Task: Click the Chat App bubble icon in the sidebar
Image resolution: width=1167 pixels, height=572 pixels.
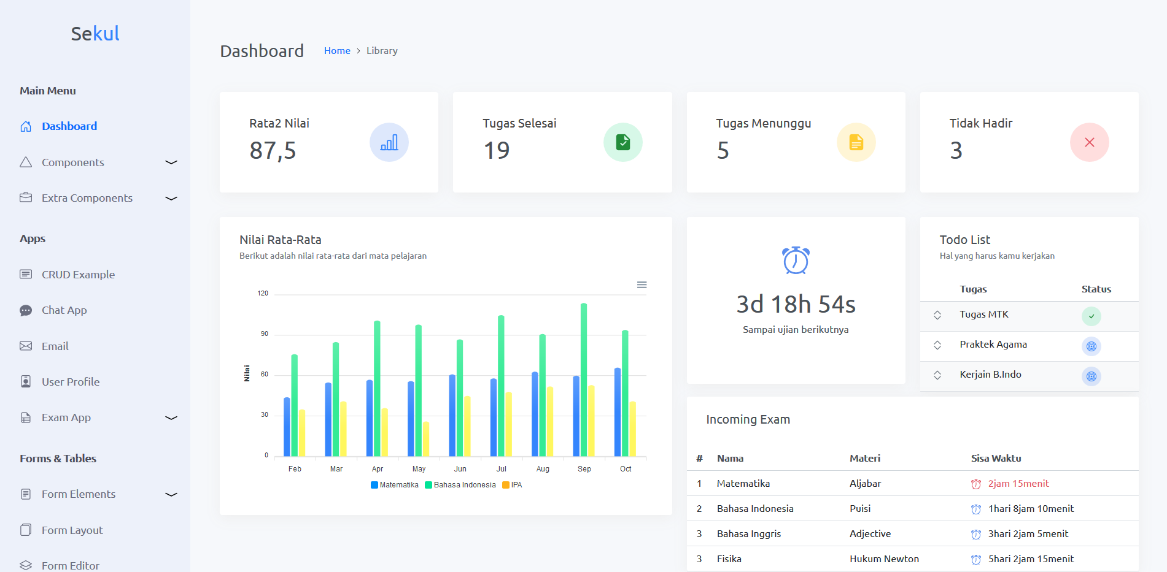Action: pyautogui.click(x=26, y=310)
